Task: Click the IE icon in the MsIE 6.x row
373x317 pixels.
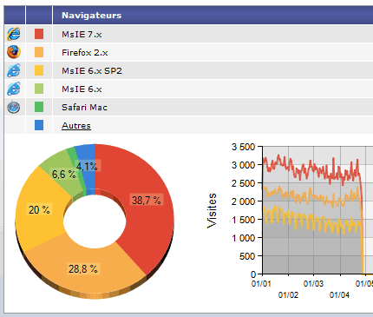Action: click(x=14, y=89)
